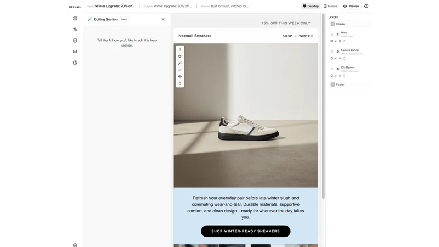Delete Hero layer with trash icon
The image size is (439, 247).
pyautogui.click(x=344, y=41)
